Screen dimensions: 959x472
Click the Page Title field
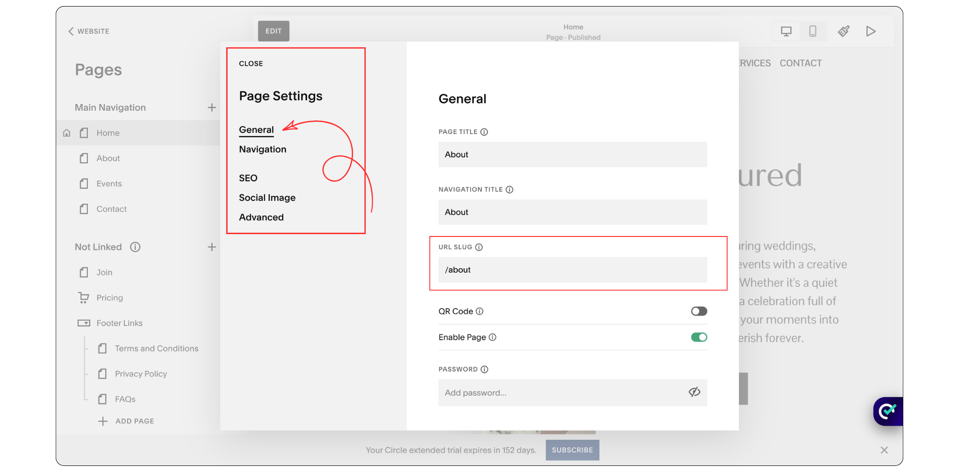pos(573,155)
